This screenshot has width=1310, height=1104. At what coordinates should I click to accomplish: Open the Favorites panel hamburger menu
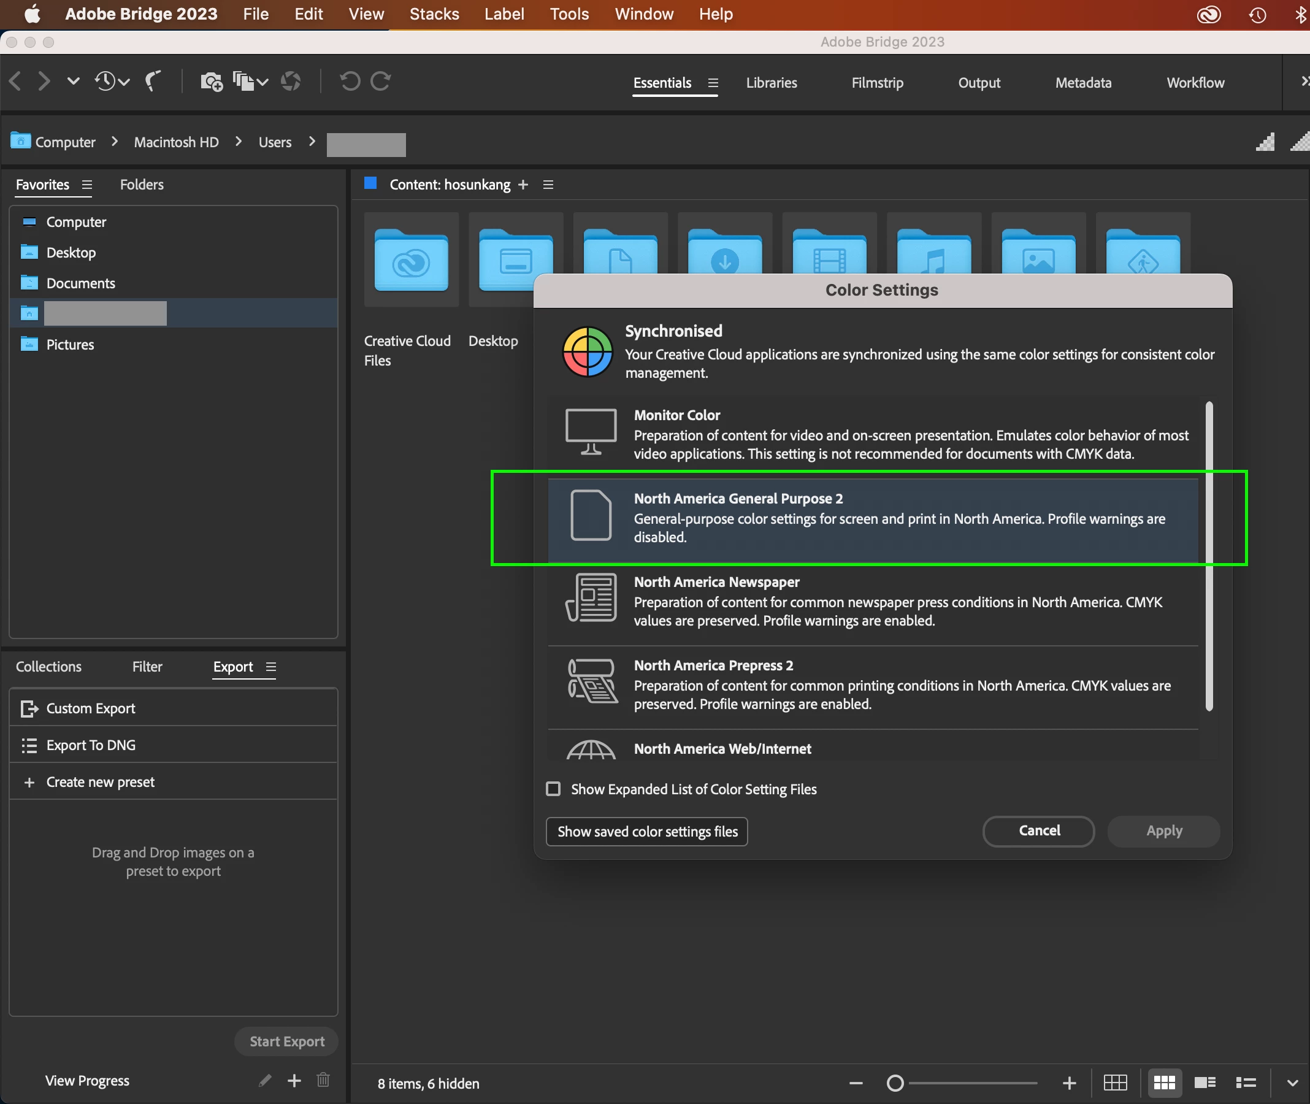click(87, 185)
